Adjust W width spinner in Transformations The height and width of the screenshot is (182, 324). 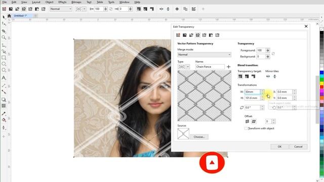coord(262,92)
